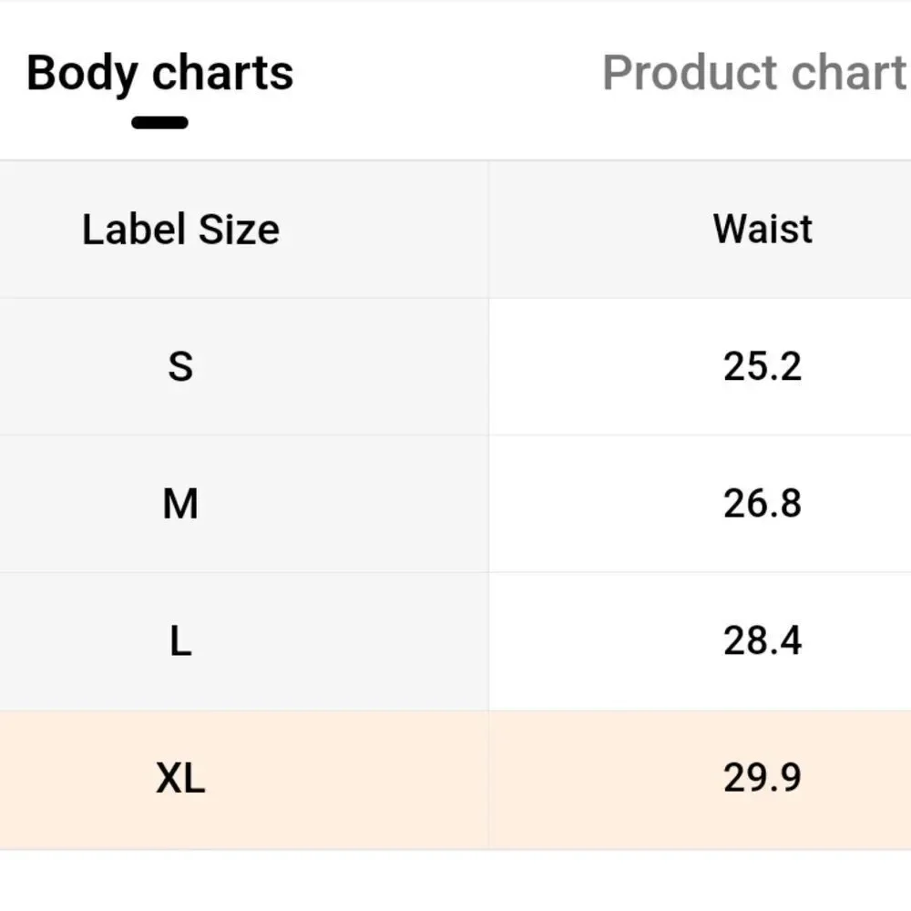Viewport: 911px width, 911px height.
Task: Click the 25.2 waist value
Action: [x=763, y=366]
